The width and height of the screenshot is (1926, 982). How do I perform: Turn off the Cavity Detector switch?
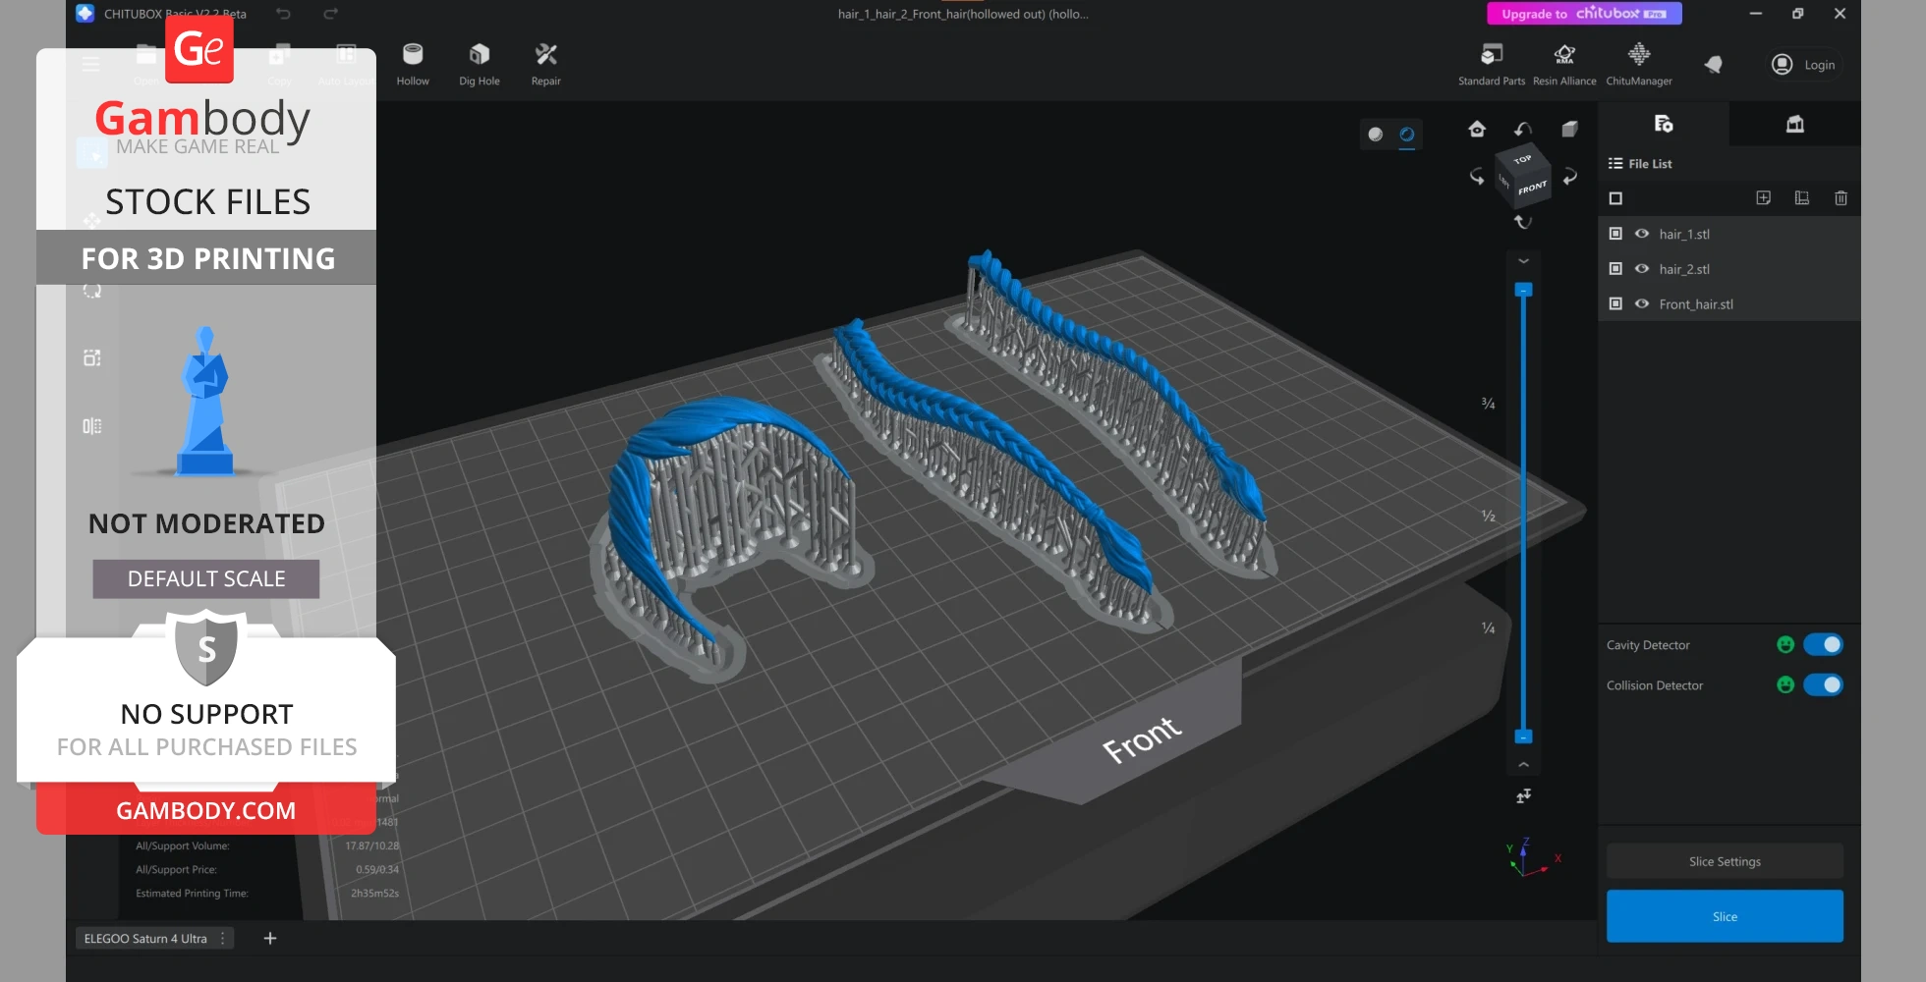[x=1823, y=645]
